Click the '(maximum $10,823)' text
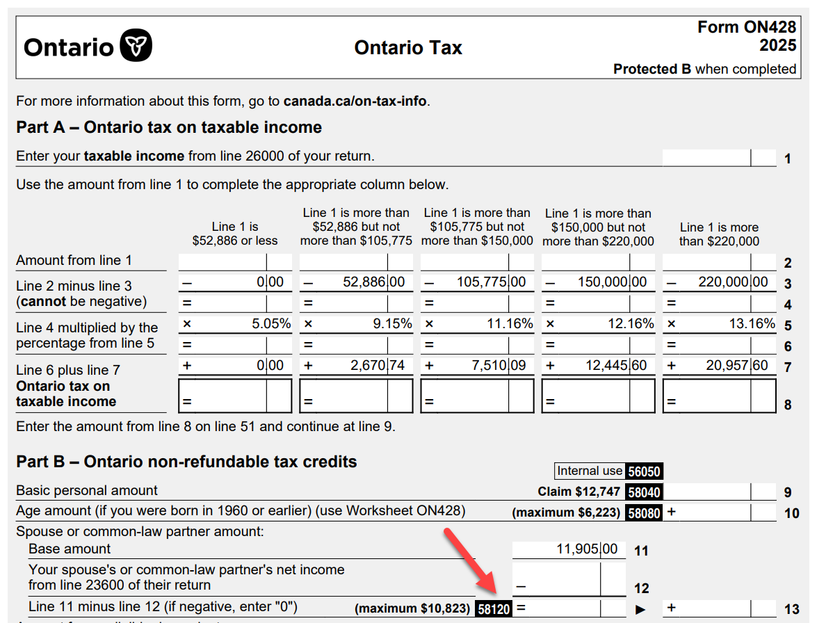 pos(412,608)
